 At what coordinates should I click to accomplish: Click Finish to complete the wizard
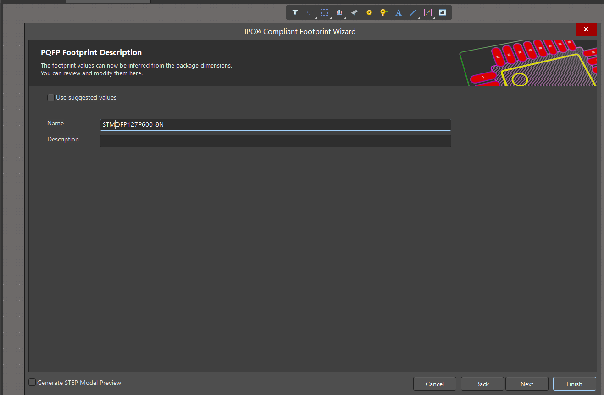tap(574, 384)
